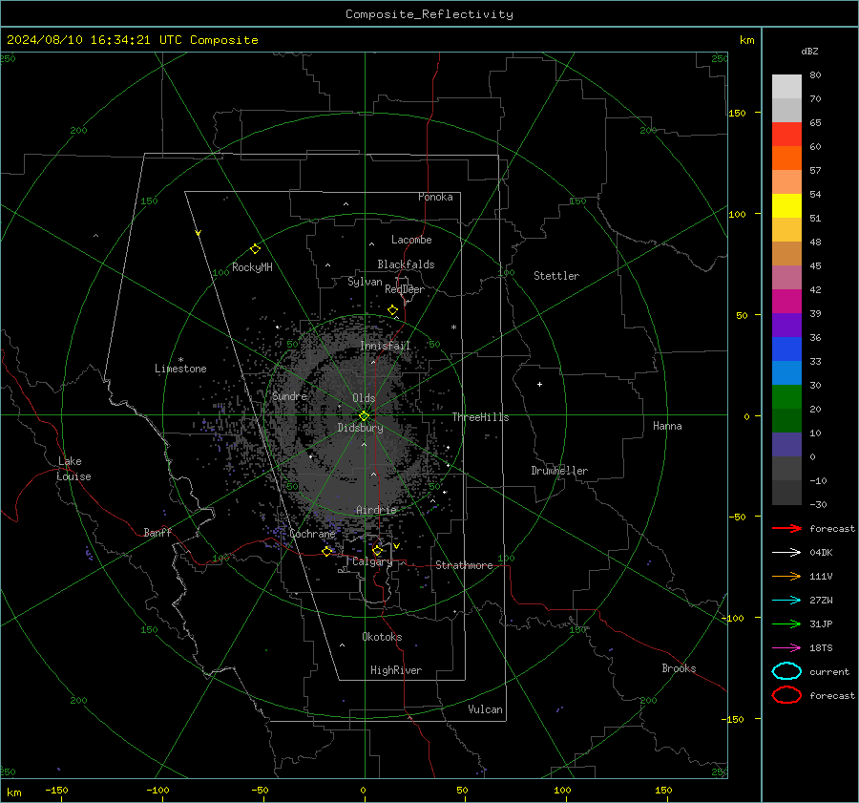Click the Vulcan city label
Screen dimensions: 859x803
pos(486,709)
